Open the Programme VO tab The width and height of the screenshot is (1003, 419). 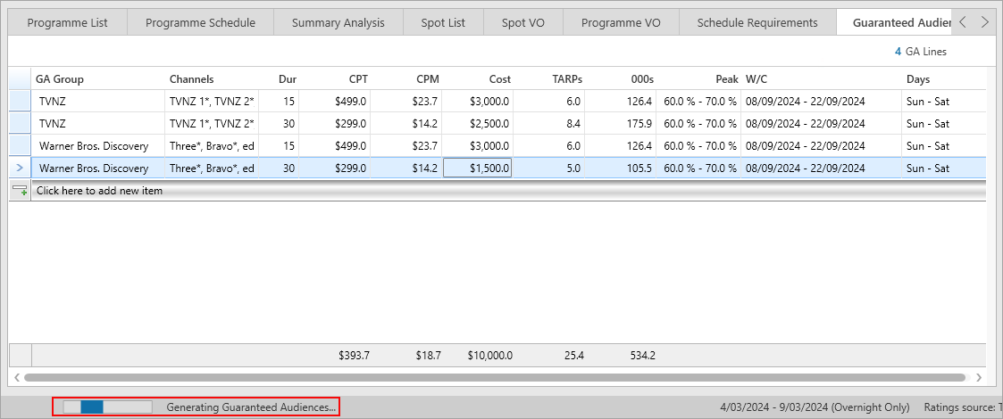pyautogui.click(x=621, y=23)
